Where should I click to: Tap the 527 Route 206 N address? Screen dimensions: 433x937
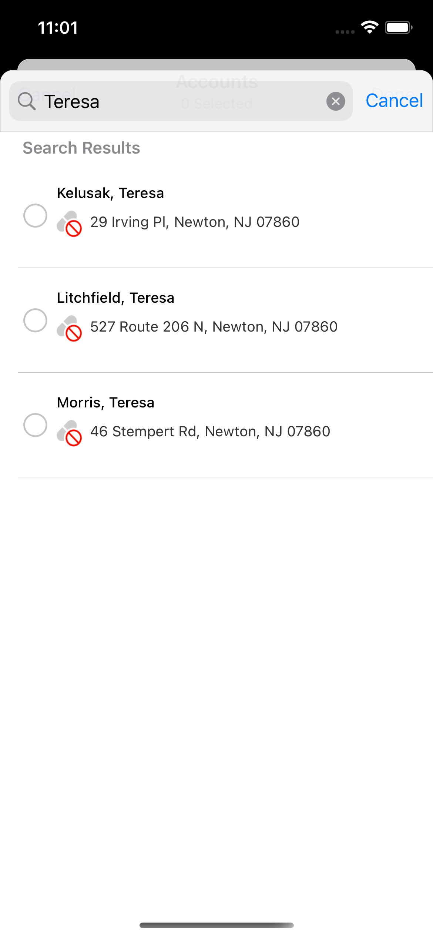[x=214, y=327]
